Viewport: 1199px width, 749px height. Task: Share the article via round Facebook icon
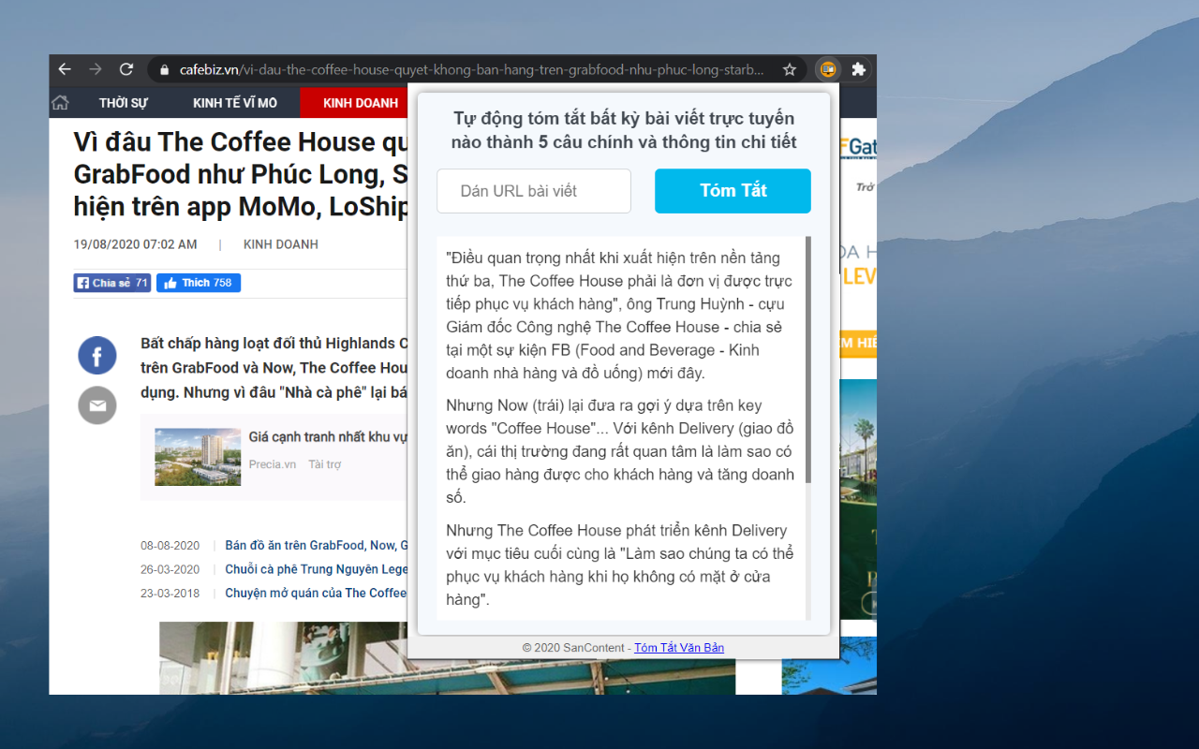(97, 356)
